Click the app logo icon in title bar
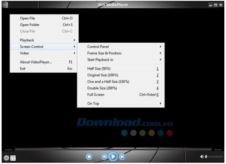 tap(5, 5)
